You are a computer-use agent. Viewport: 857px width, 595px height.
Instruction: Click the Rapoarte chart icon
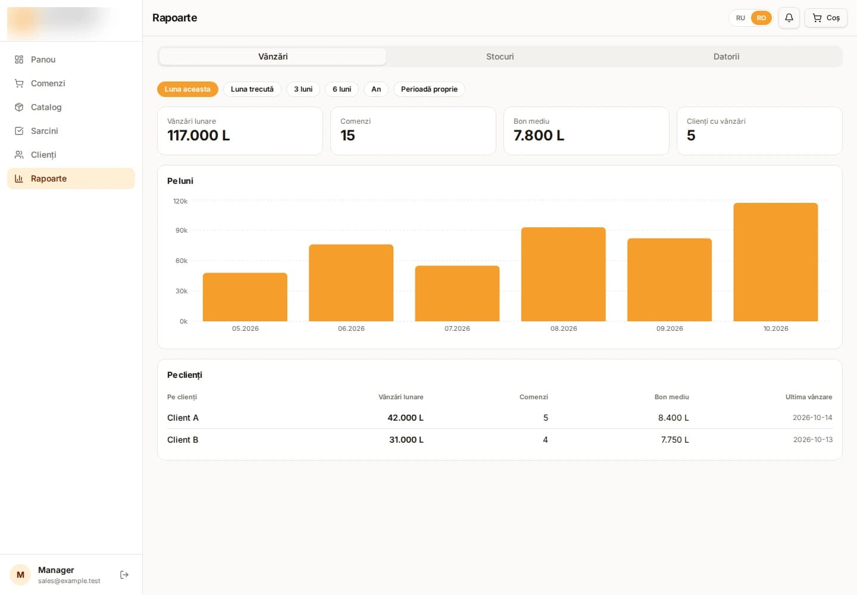pos(19,178)
